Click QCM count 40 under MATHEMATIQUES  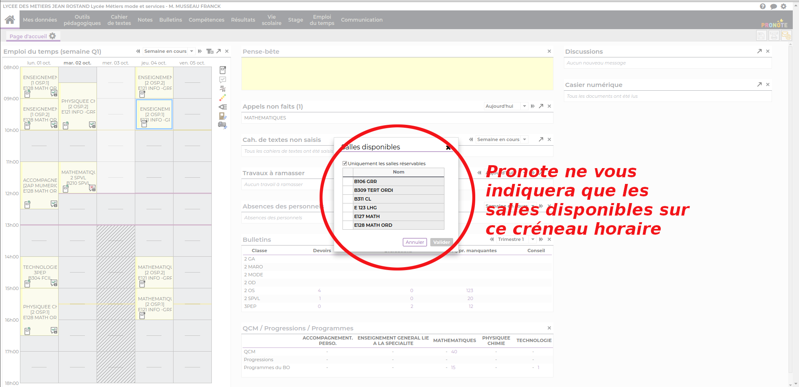pos(454,352)
